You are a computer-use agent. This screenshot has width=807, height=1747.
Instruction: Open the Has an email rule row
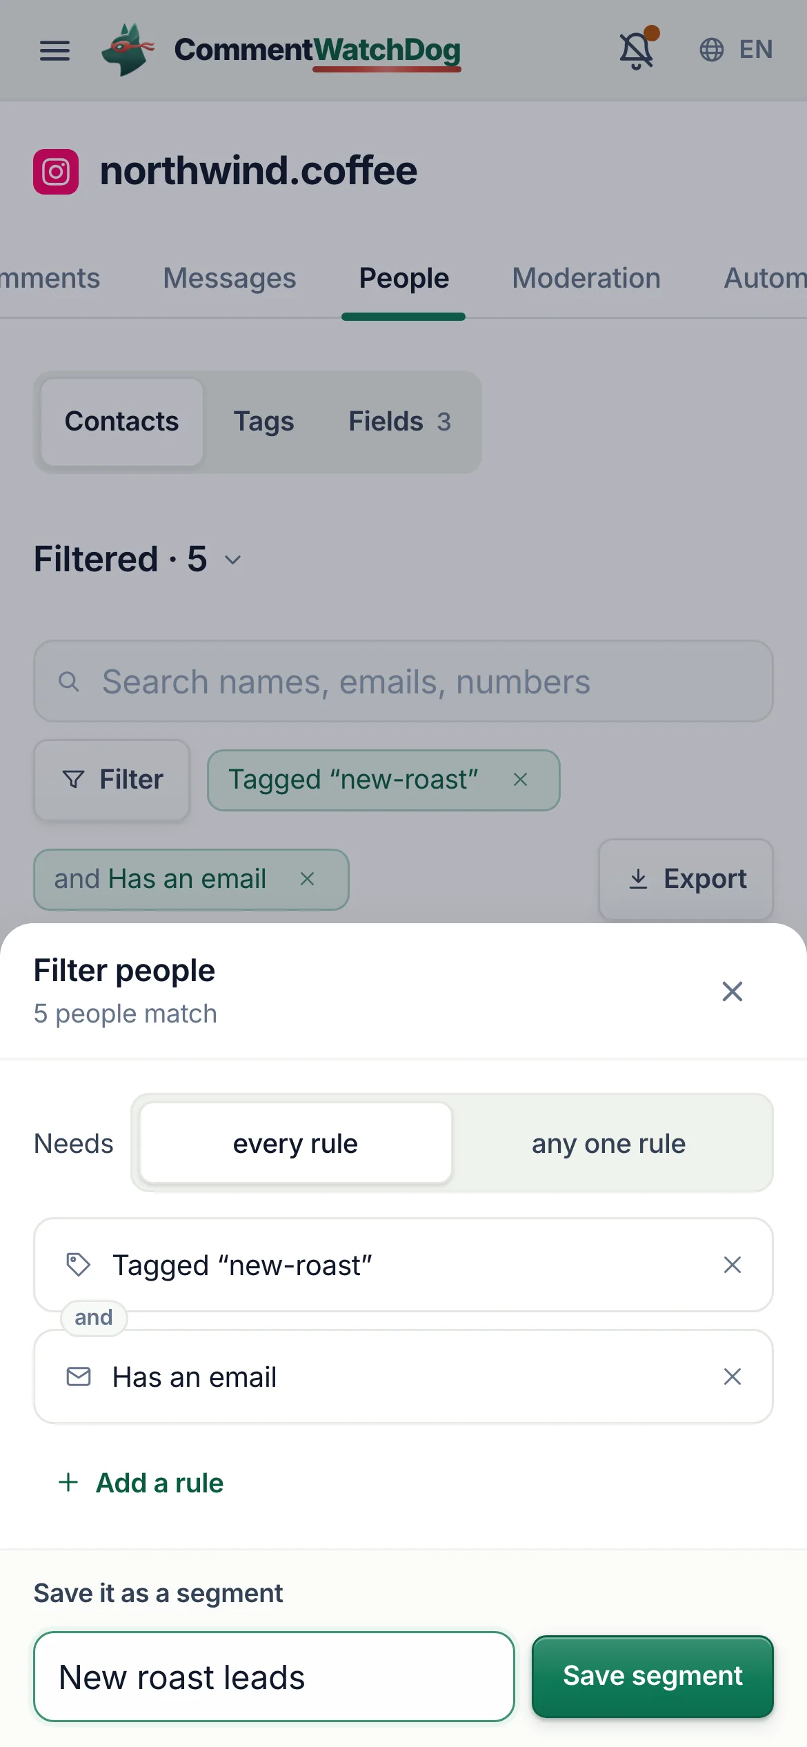pos(403,1376)
